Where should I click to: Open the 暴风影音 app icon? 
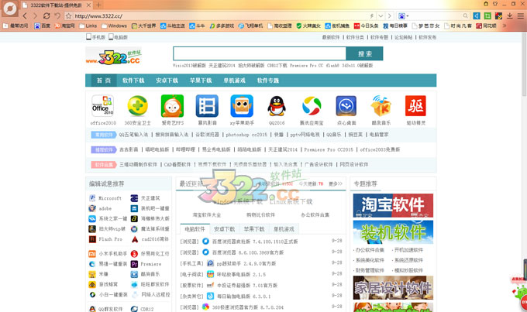[x=207, y=106]
